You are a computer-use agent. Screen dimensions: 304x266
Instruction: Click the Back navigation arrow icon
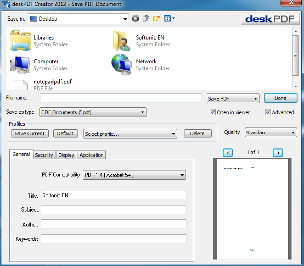tap(135, 18)
